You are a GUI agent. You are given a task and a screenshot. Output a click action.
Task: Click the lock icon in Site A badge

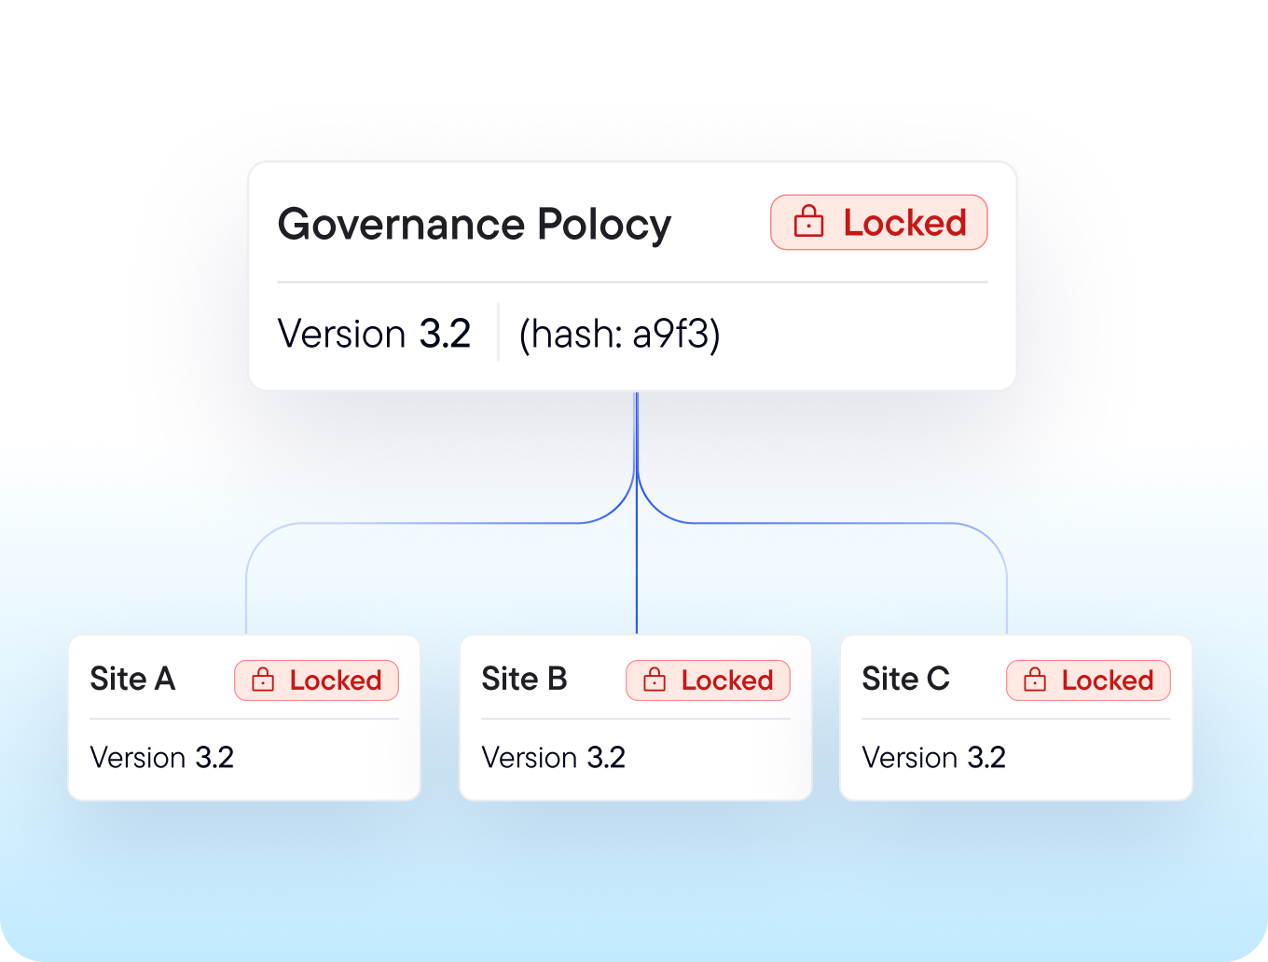263,680
